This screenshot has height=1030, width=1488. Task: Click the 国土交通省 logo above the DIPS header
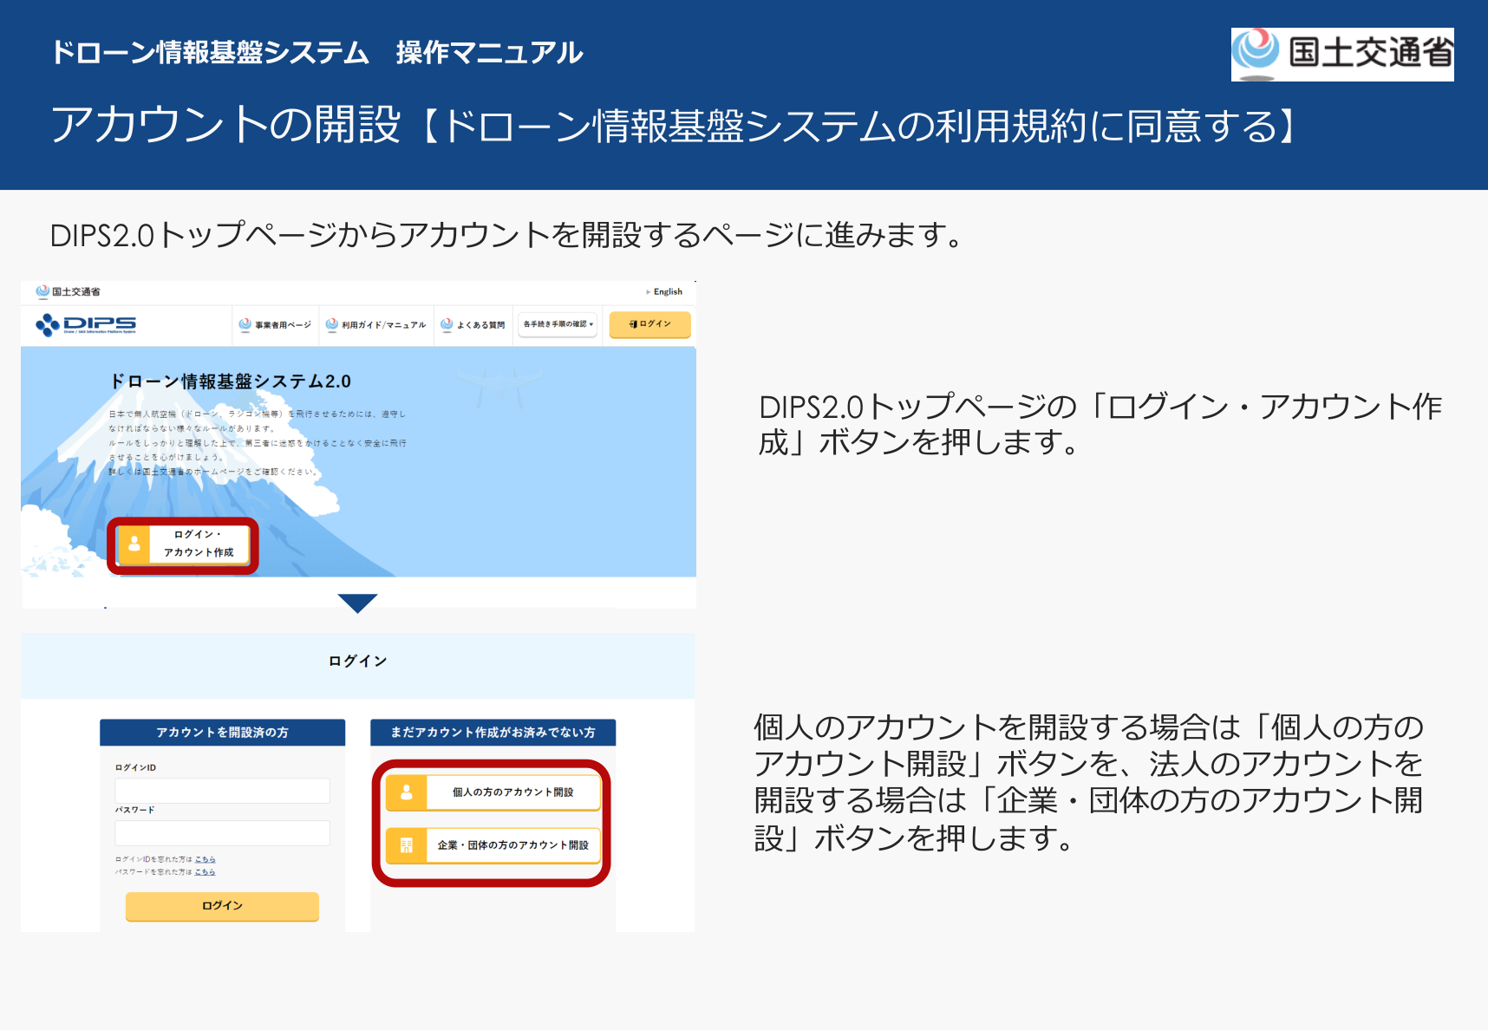[x=68, y=291]
